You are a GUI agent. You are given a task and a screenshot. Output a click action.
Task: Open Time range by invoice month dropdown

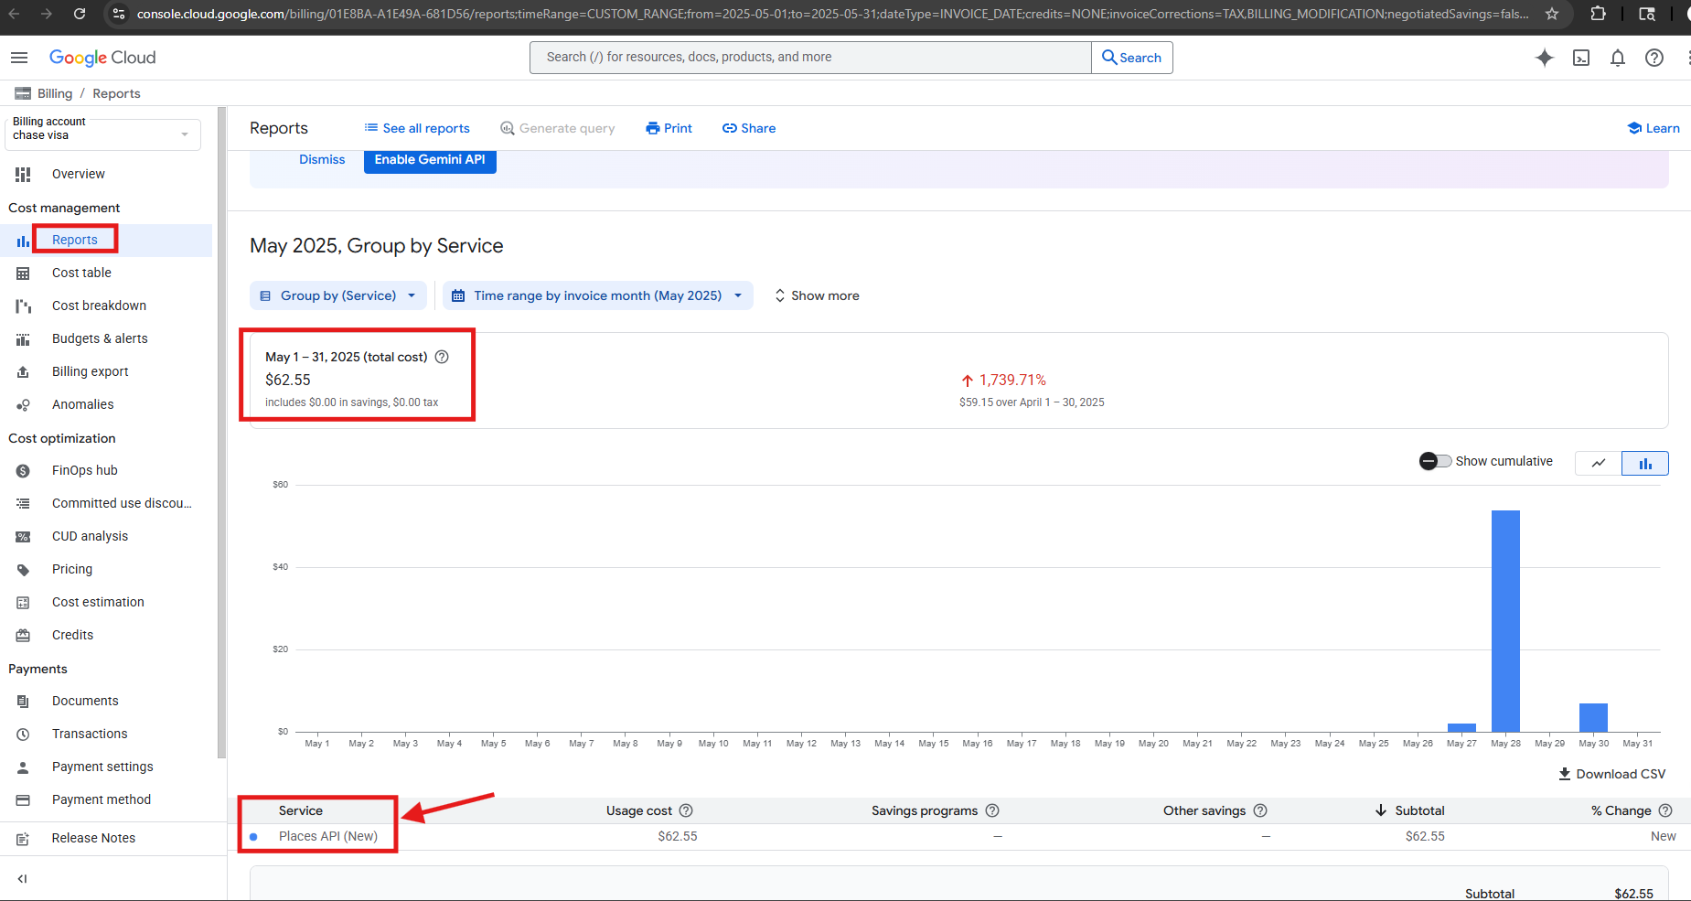598,295
